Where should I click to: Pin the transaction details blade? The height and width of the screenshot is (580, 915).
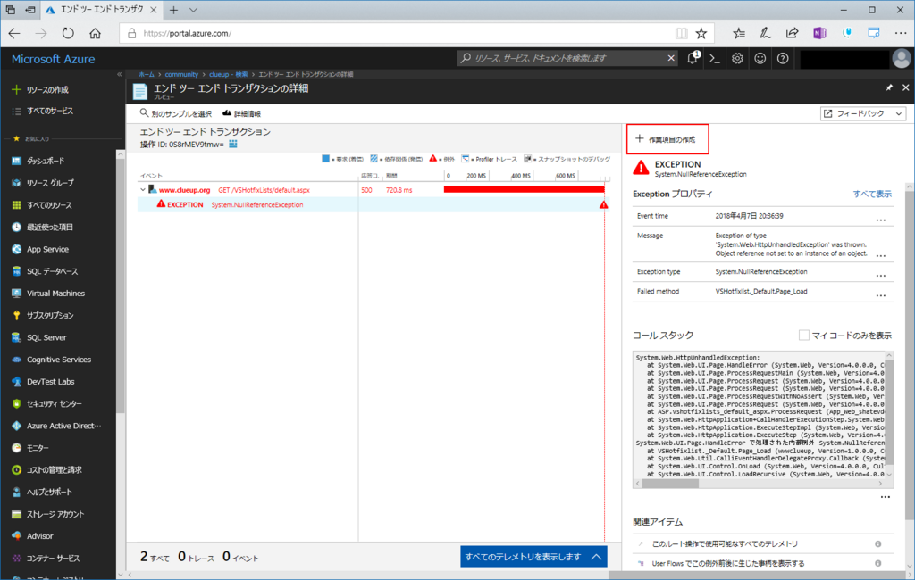[x=889, y=87]
